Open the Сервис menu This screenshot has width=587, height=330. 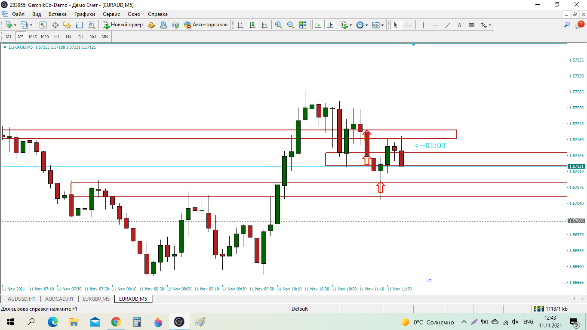[111, 14]
